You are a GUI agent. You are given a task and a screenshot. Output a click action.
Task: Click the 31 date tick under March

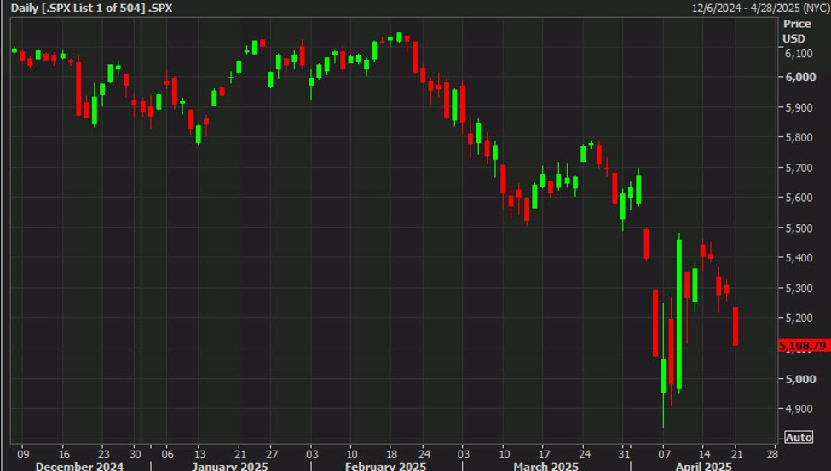622,453
